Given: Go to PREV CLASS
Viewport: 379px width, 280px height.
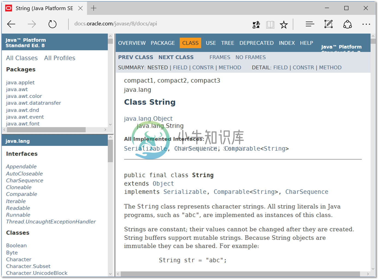Looking at the screenshot, I should click(136, 57).
